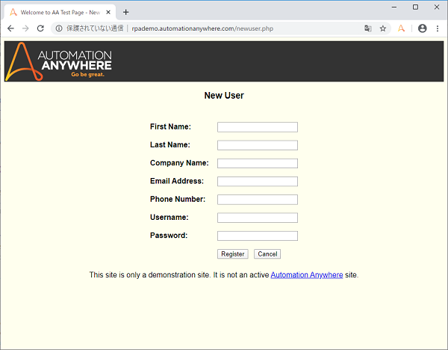Close the Welcome to AA Test Page tab
The image size is (448, 350).
pos(108,12)
